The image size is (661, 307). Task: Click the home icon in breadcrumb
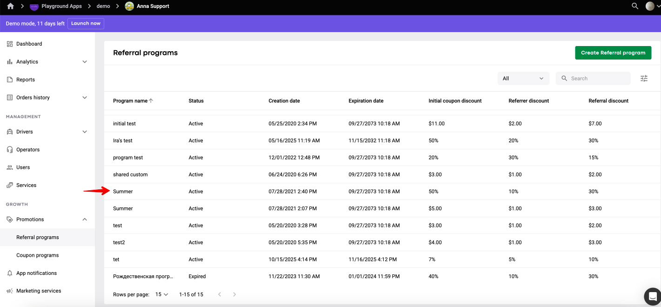point(10,6)
